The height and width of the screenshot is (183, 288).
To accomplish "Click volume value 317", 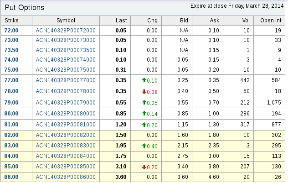I will (245, 125).
